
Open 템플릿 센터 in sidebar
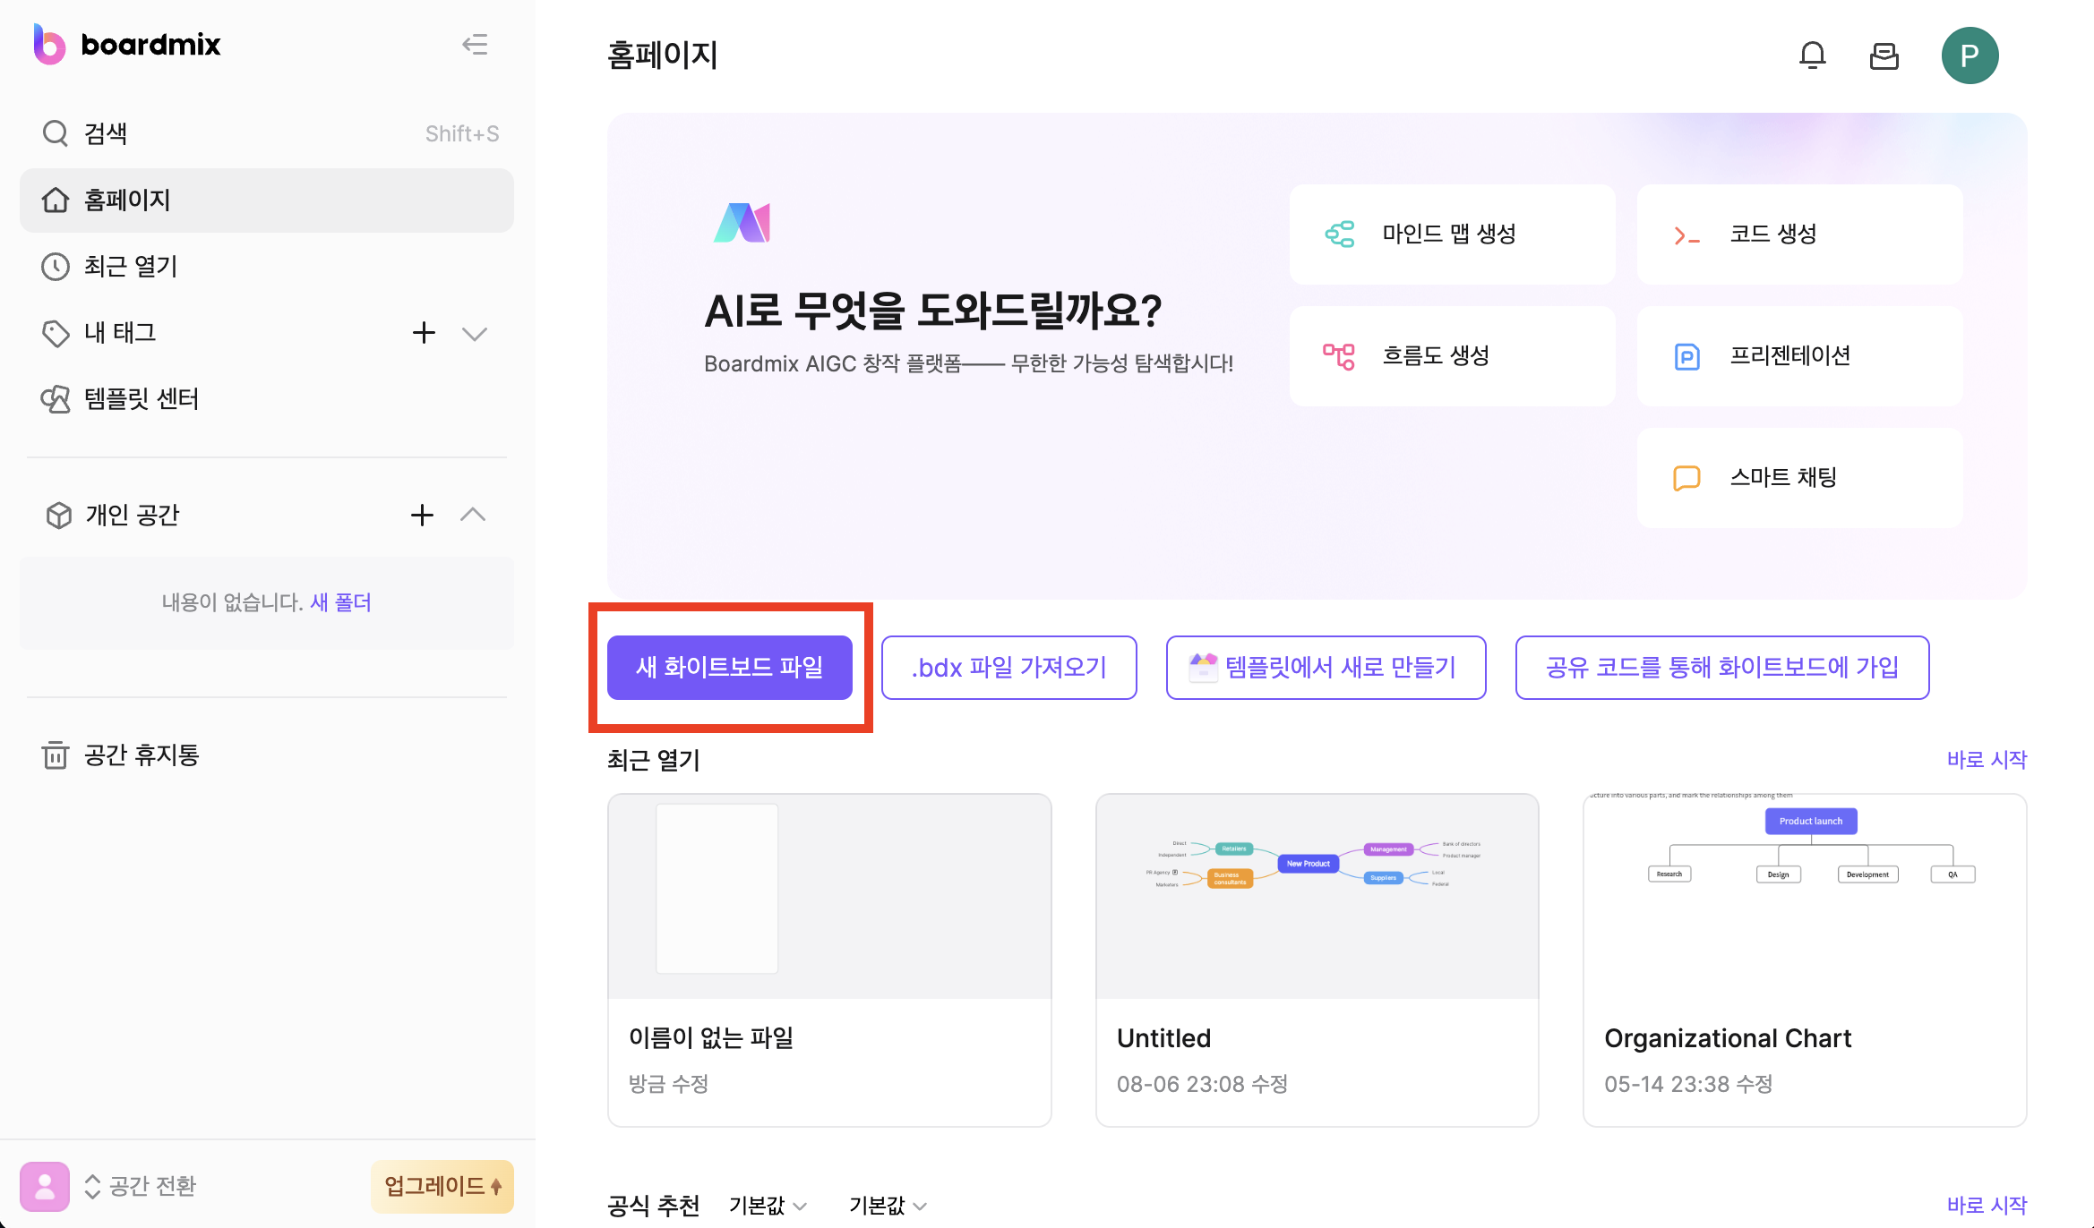(x=267, y=398)
